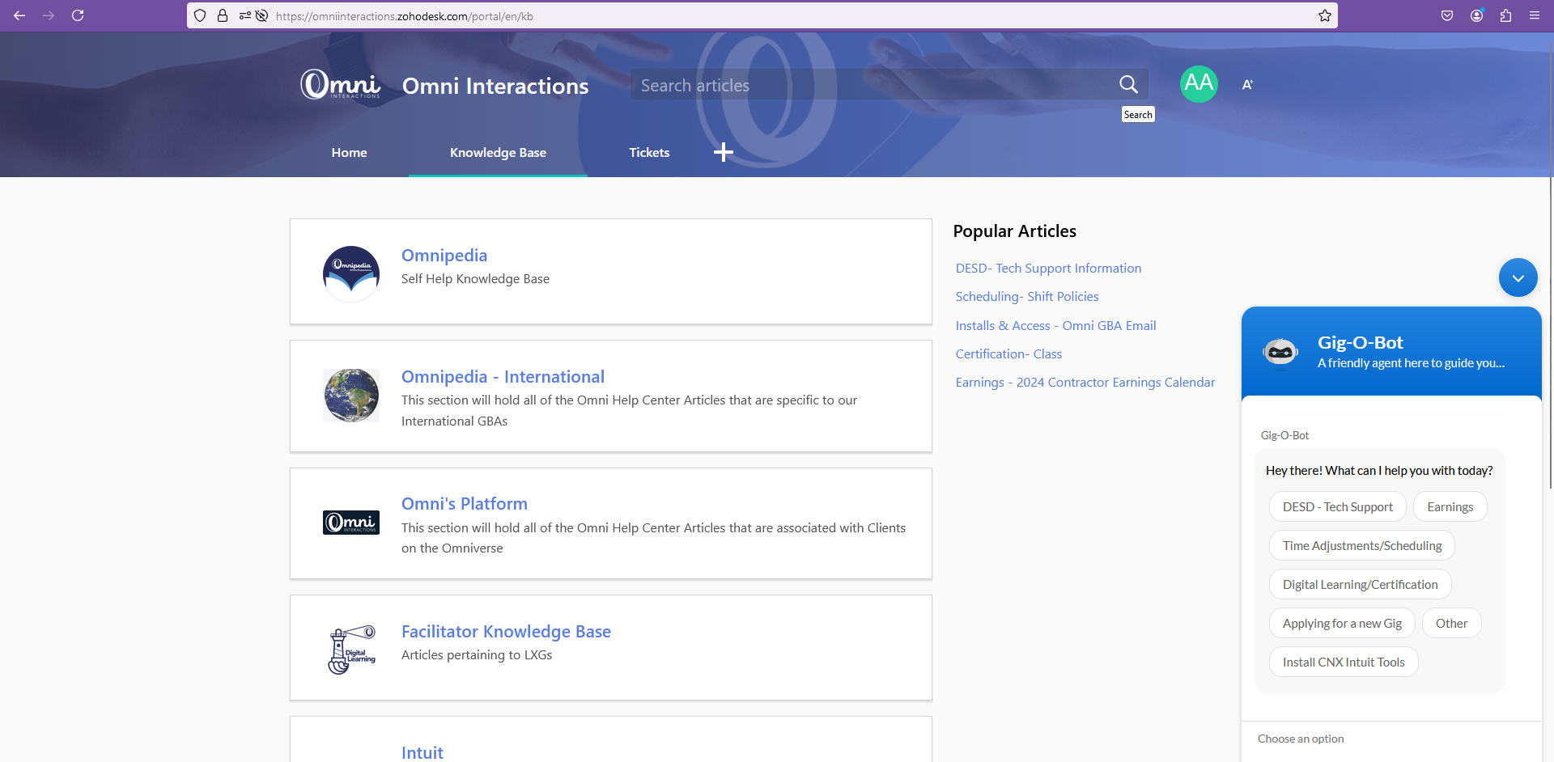This screenshot has width=1554, height=762.
Task: Open Omnipedia - International category
Action: (x=503, y=377)
